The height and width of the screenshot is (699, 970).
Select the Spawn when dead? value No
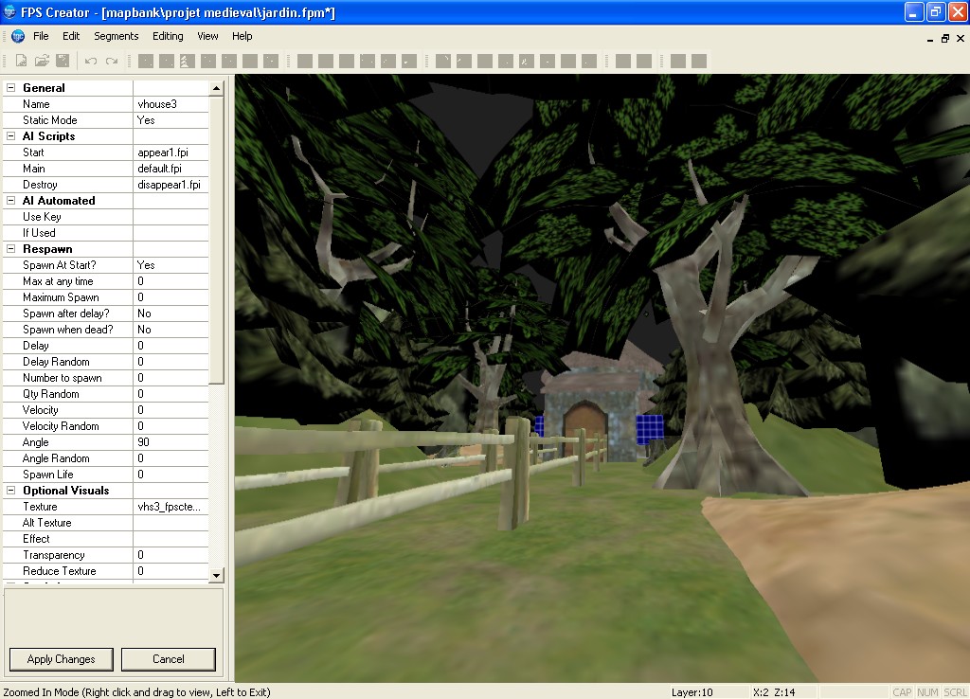(x=171, y=329)
